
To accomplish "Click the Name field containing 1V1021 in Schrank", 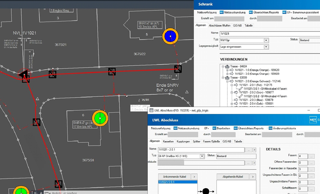I will (x=270, y=34).
